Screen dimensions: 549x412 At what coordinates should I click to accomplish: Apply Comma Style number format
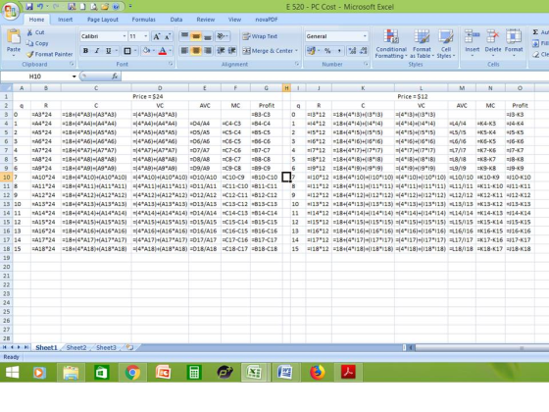[x=339, y=51]
